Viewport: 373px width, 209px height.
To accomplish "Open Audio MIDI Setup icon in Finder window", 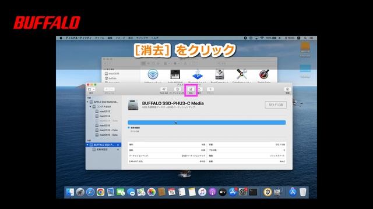I will coord(175,75).
